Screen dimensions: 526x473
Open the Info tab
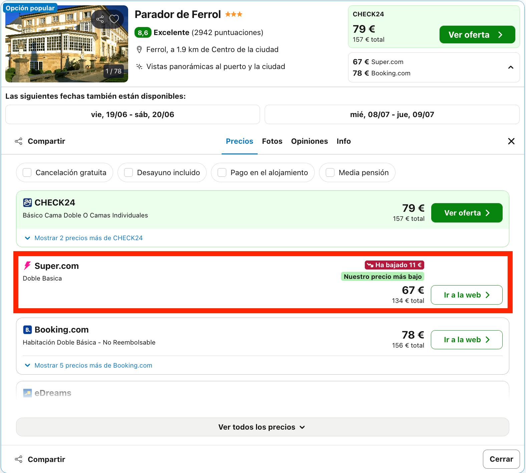(344, 141)
